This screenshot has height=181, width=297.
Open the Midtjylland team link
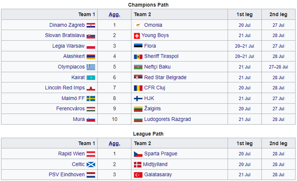(x=155, y=164)
